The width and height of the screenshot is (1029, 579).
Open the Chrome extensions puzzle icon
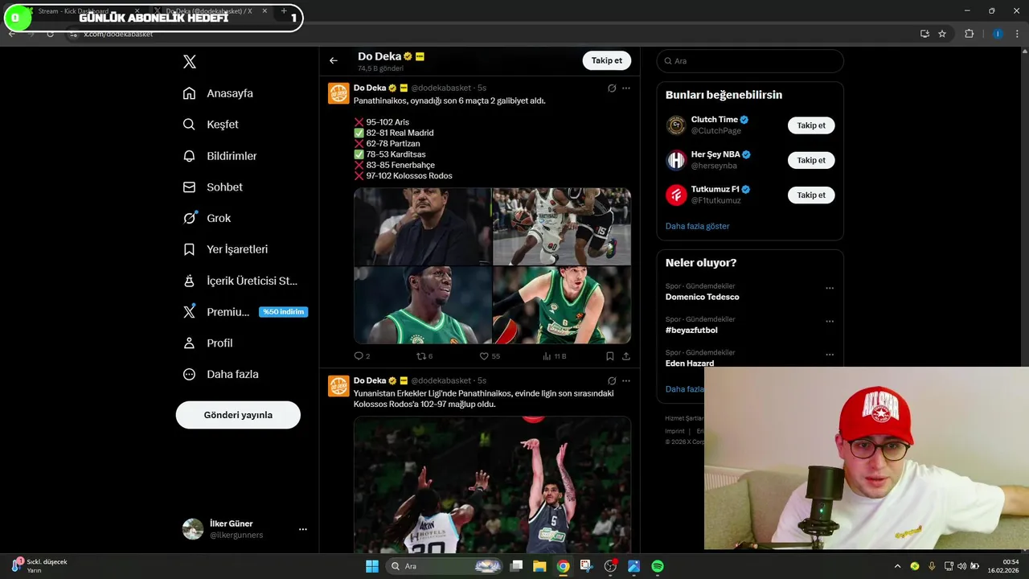point(969,34)
